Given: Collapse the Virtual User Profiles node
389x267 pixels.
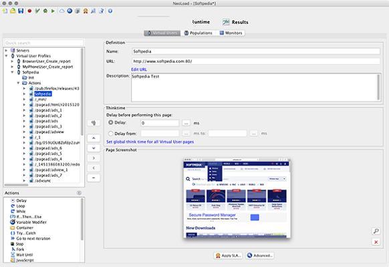Looking at the screenshot, I should pyautogui.click(x=6, y=55).
